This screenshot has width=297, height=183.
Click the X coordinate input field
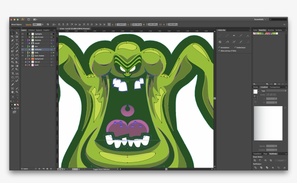[x=121, y=24]
